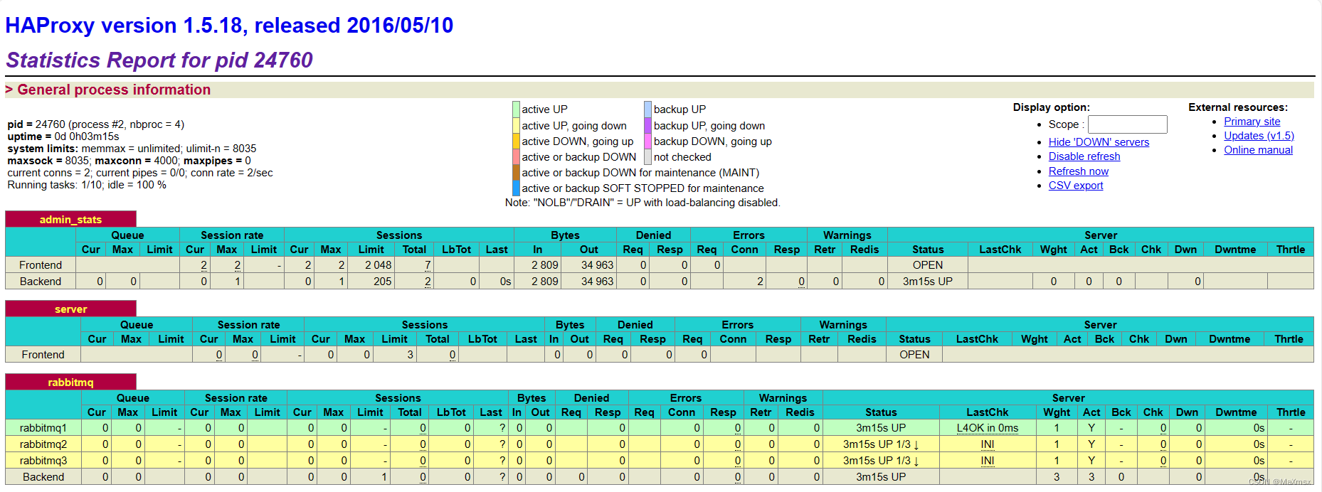Click rabbitmq3 status 3m15s UP 1/3
The width and height of the screenshot is (1322, 492).
[881, 461]
